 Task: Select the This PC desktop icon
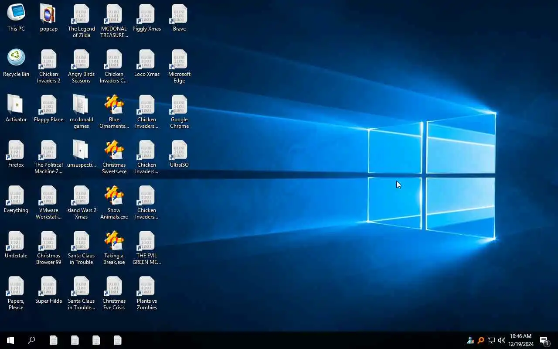(x=16, y=17)
